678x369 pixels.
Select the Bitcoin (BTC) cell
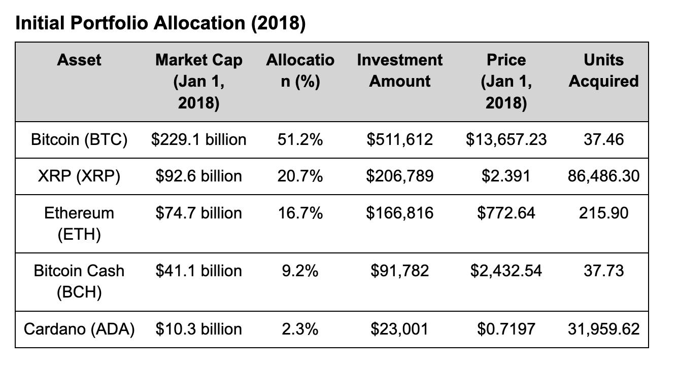pyautogui.click(x=79, y=139)
